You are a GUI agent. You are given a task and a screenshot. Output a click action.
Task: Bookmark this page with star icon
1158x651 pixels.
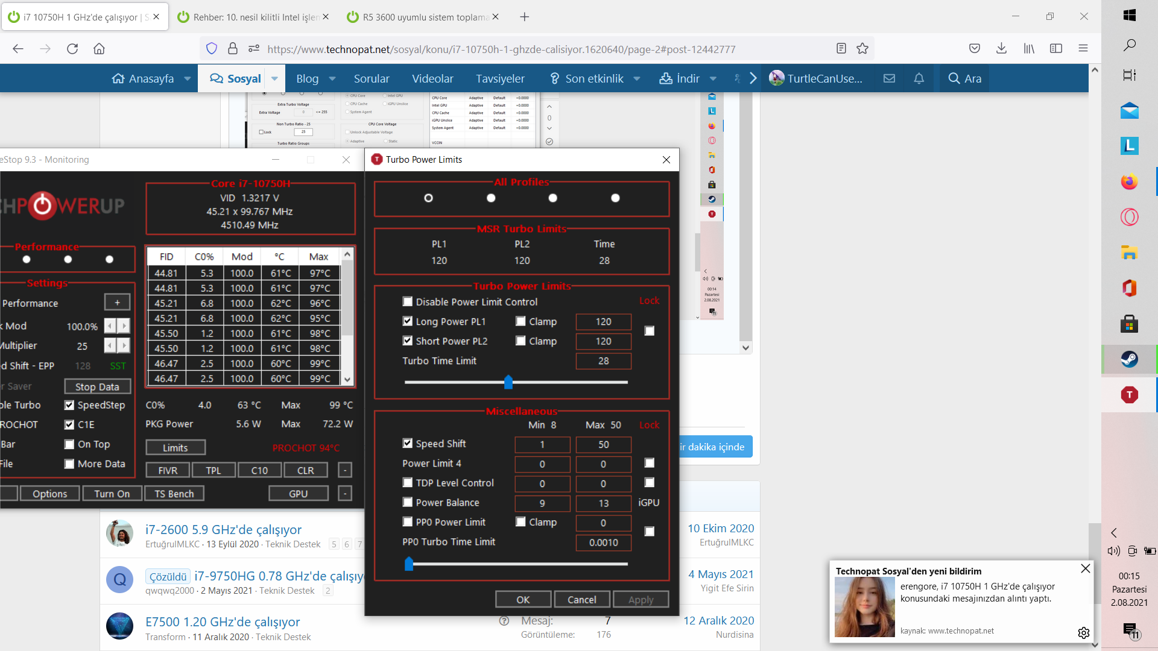pos(862,49)
